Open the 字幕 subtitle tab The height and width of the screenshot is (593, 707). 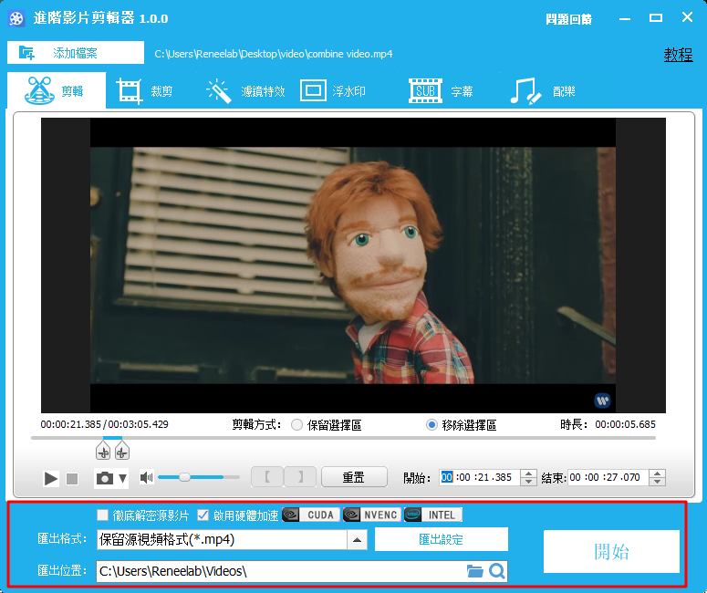pos(441,91)
